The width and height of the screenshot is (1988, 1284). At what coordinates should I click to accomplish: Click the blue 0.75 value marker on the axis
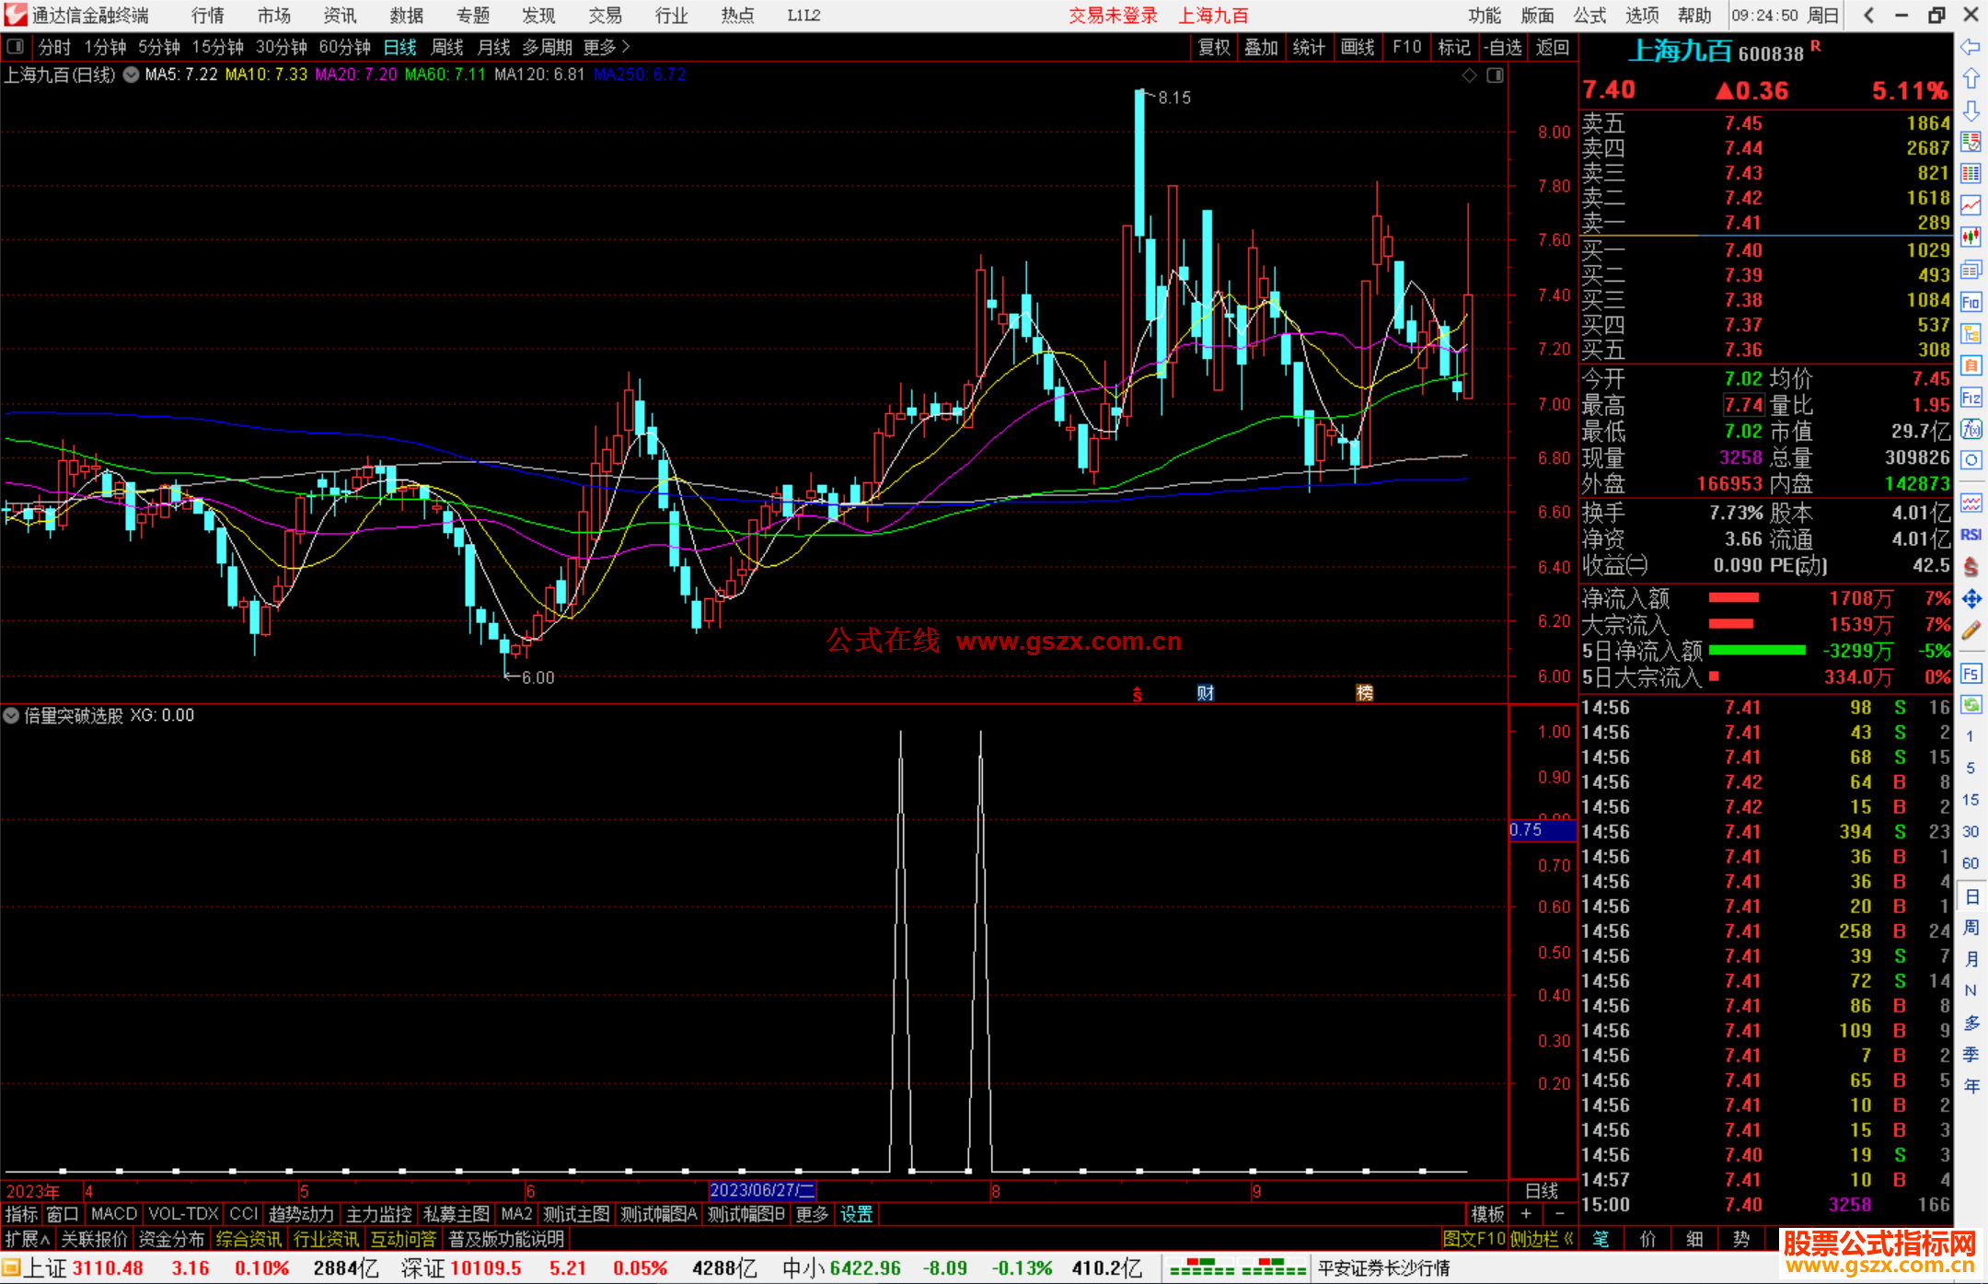point(1542,829)
